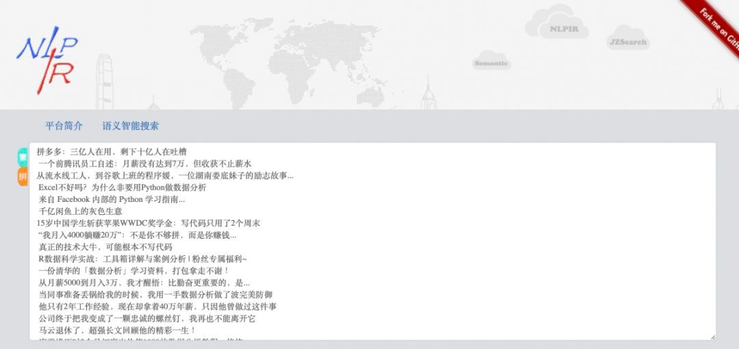Image resolution: width=739 pixels, height=349 pixels.
Task: Open the 平台简介 tab
Action: click(x=64, y=126)
